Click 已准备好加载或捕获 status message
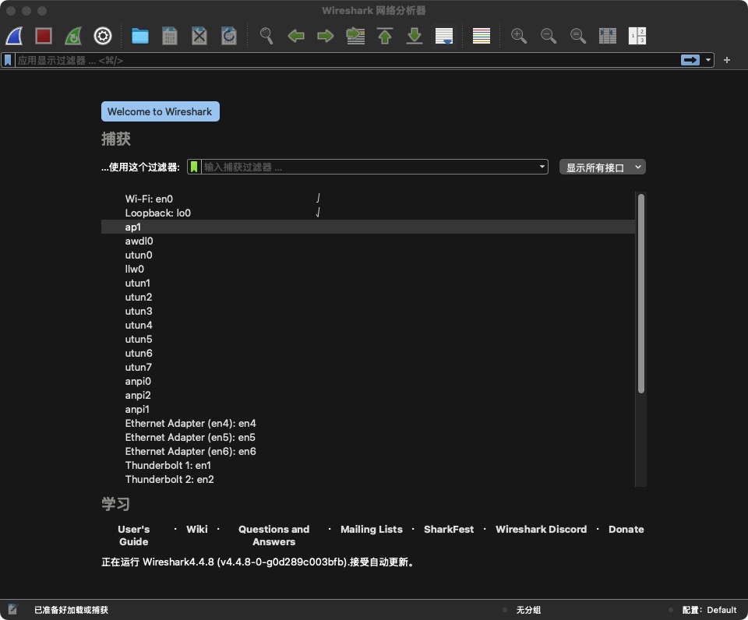748x620 pixels. point(71,610)
